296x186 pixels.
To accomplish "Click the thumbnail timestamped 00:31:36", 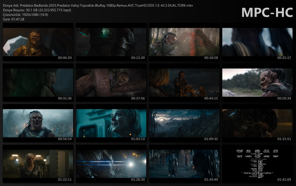I will coord(38,83).
